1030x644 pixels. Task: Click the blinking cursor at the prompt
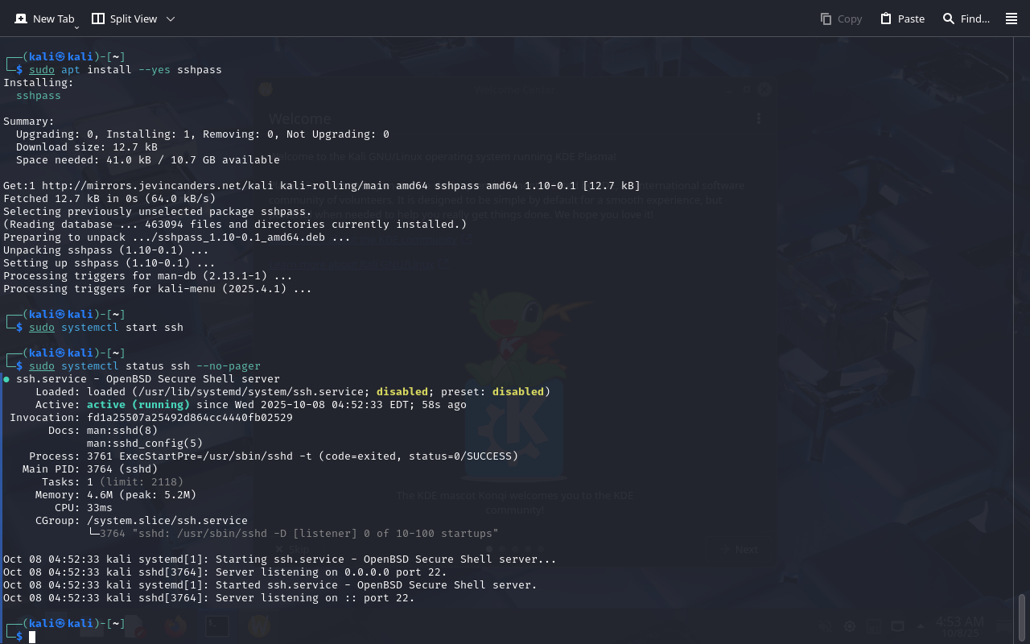pyautogui.click(x=33, y=637)
